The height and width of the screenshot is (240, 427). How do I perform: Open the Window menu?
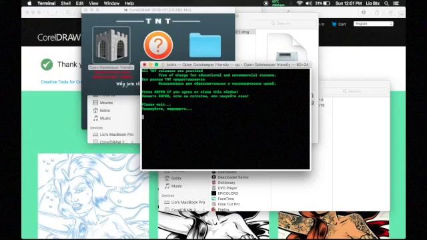click(111, 3)
